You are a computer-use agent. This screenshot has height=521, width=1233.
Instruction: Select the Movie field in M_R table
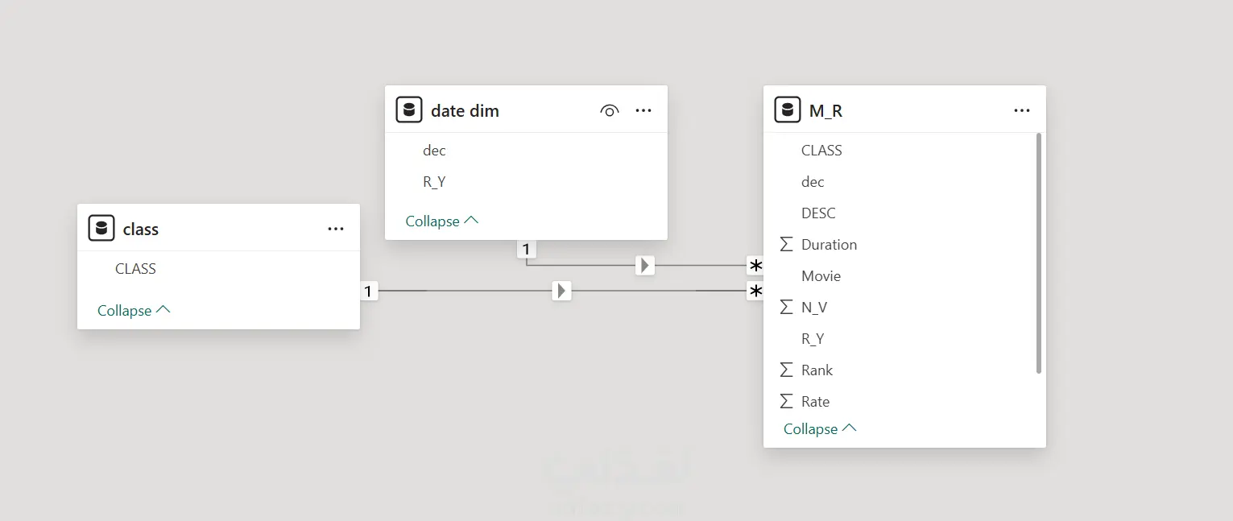(x=821, y=276)
